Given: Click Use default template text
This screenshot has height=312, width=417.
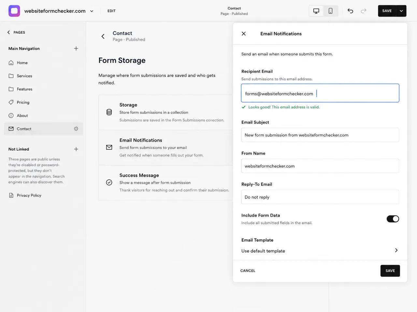Looking at the screenshot, I should 263,251.
